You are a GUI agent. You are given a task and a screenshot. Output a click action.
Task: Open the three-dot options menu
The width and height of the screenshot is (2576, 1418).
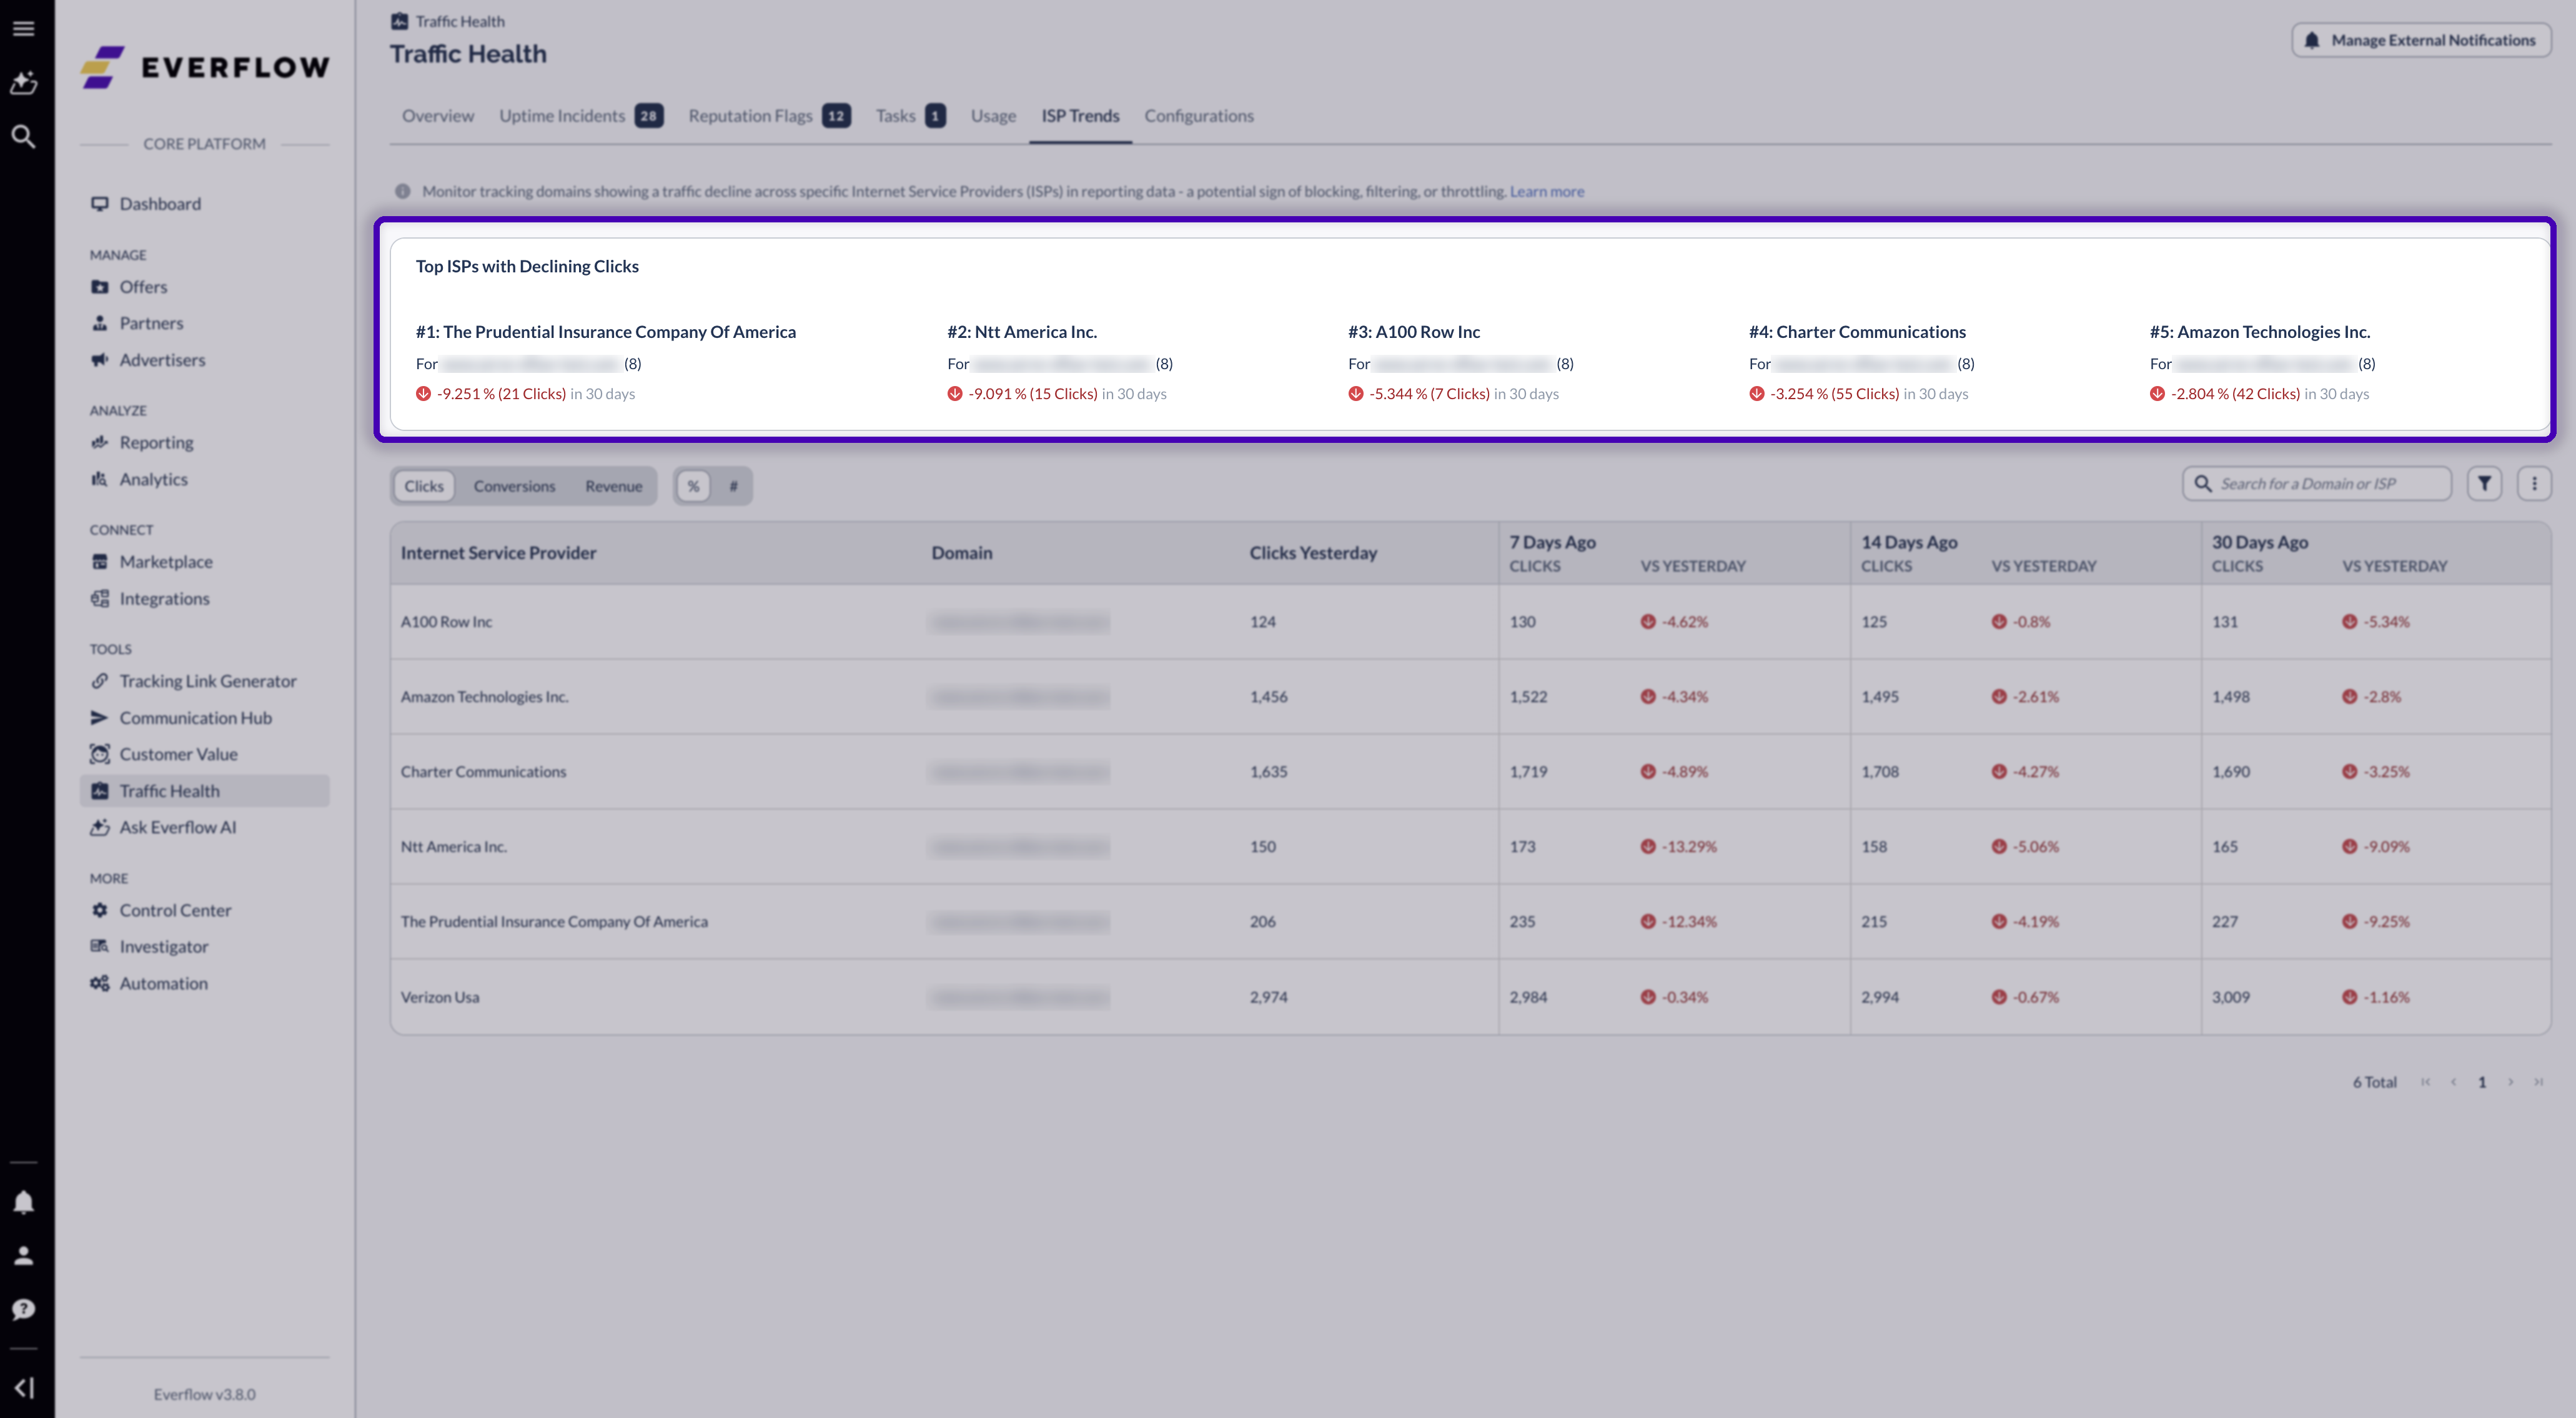pos(2534,484)
